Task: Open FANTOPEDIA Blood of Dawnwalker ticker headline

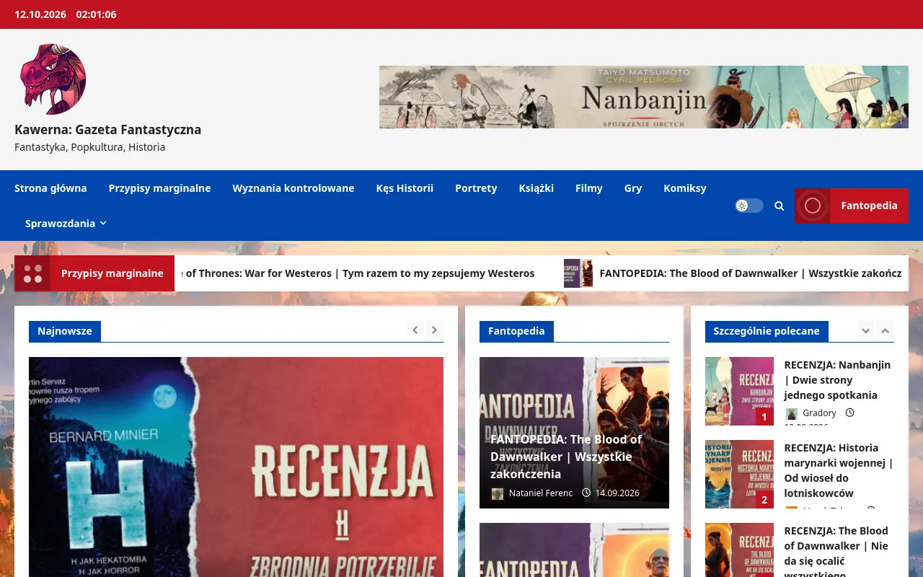Action: pos(751,273)
